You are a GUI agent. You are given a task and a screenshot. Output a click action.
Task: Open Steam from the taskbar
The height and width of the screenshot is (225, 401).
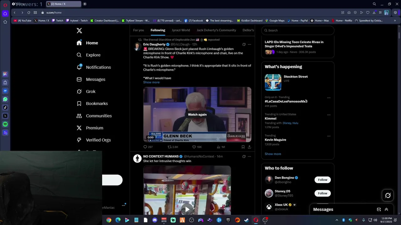click(247, 220)
